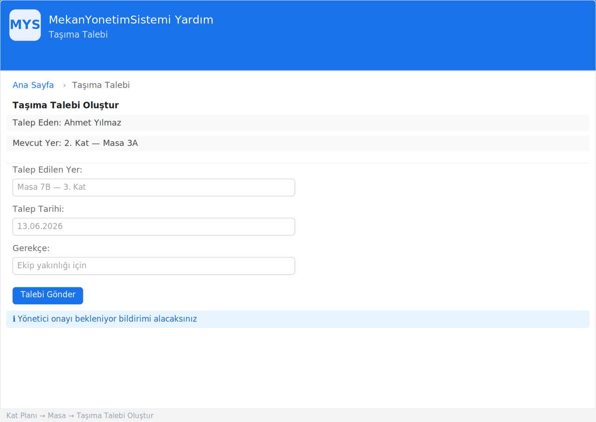Click the Taşıma Talebi breadcrumb text
The image size is (596, 422).
click(x=101, y=85)
